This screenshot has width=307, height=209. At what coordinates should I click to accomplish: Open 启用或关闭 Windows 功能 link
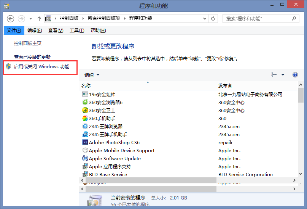coord(41,67)
